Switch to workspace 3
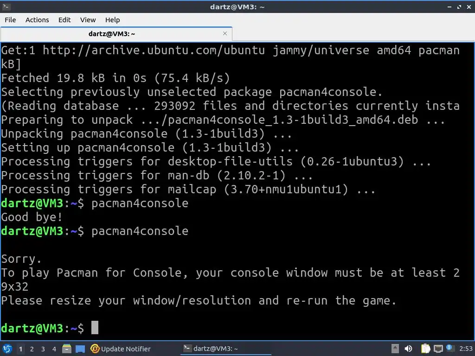 (43, 349)
